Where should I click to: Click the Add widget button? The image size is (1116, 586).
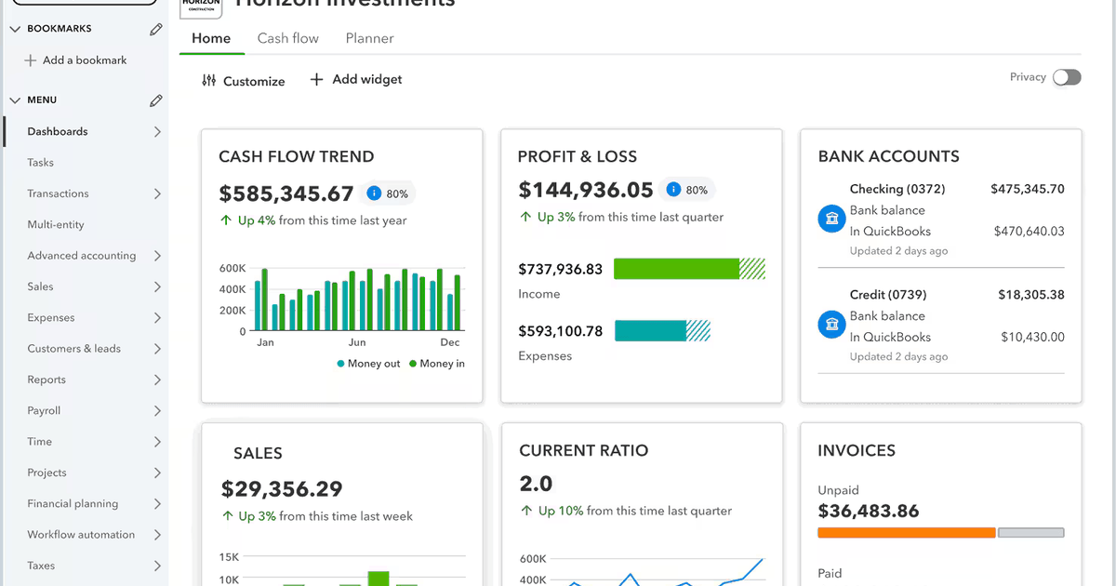tap(354, 79)
